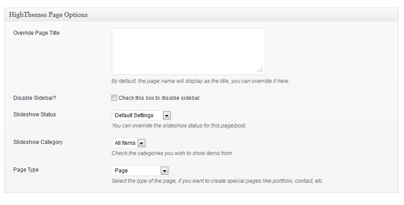
Task: Click the 'Check this box to disable sidebar' label
Action: pos(159,98)
